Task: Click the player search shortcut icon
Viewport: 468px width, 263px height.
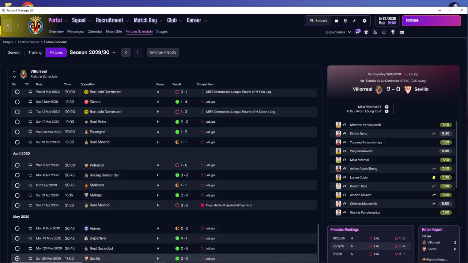Action: [x=375, y=32]
